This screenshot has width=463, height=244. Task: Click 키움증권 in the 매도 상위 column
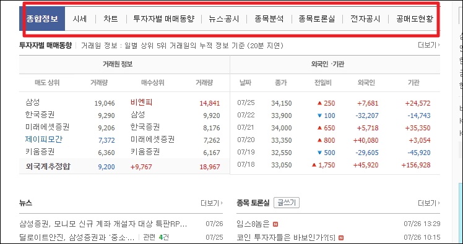point(40,152)
